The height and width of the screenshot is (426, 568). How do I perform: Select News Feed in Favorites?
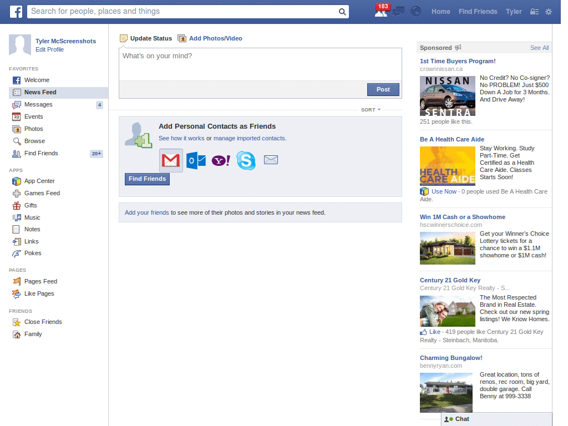58,93
